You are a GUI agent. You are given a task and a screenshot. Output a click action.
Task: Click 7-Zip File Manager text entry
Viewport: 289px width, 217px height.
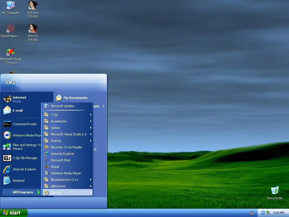click(x=25, y=158)
